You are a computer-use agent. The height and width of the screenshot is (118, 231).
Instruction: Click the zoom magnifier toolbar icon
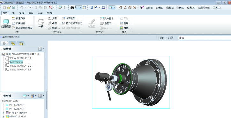tap(103, 7)
